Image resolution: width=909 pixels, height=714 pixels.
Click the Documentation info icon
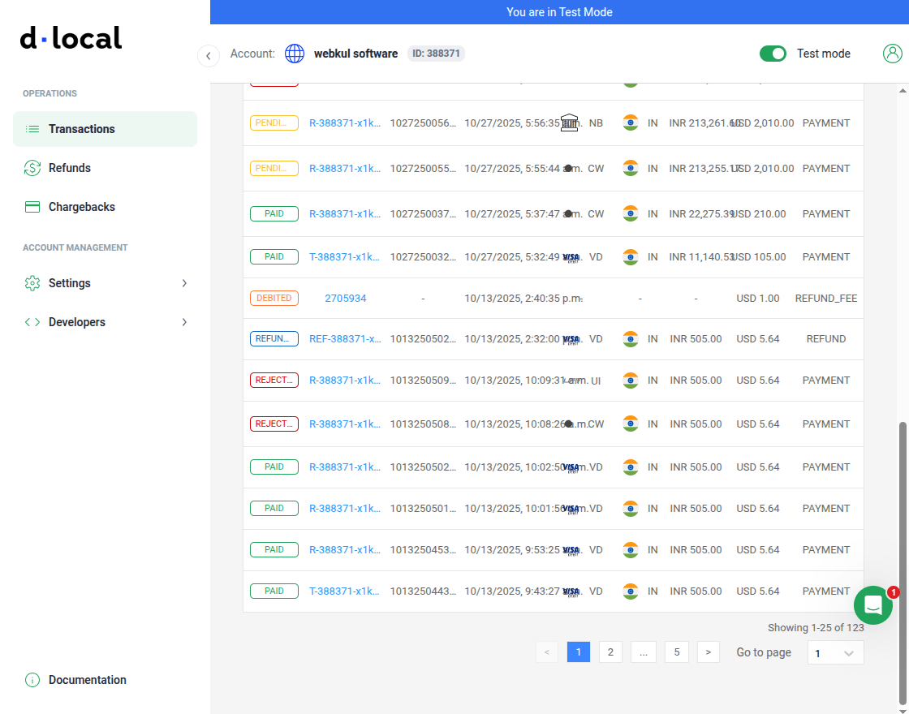[32, 680]
